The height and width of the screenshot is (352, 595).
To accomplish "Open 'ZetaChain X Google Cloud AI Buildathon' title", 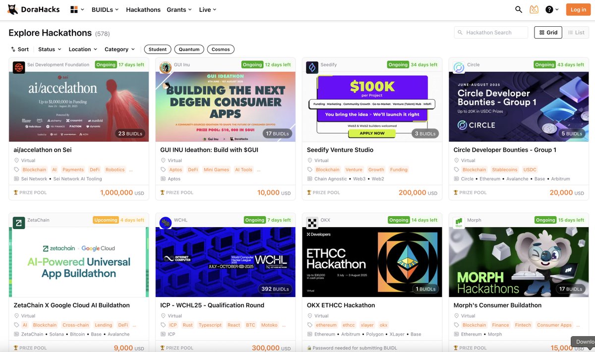I will (x=72, y=305).
